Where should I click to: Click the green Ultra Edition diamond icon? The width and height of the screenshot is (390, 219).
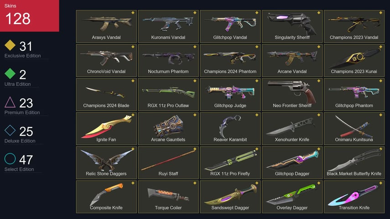[x=10, y=73]
